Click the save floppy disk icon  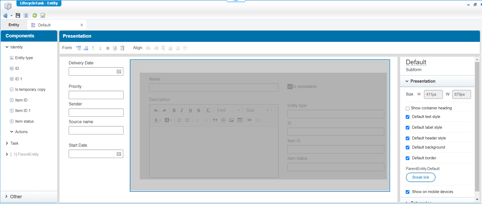[x=18, y=16]
